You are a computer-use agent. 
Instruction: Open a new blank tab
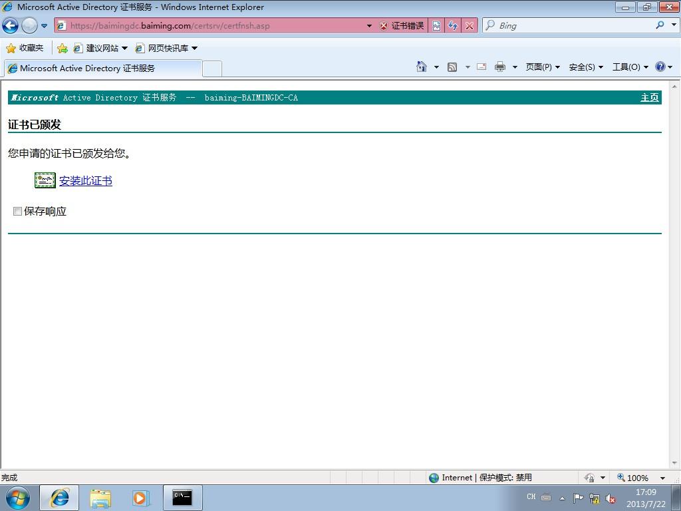212,69
